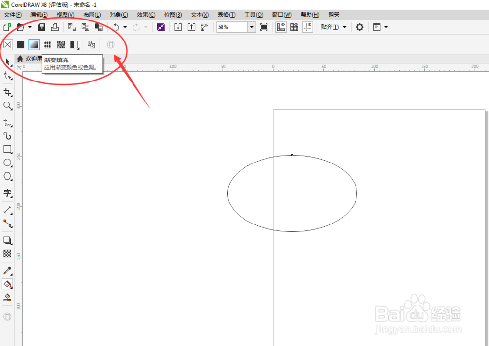Open the 购买 menu
Screen dimensions: 489x346
[x=333, y=15]
